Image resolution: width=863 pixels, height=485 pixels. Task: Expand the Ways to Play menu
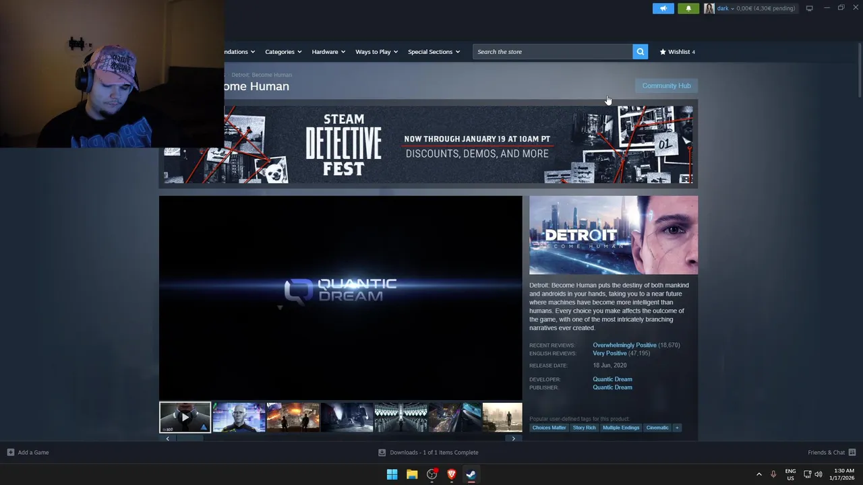tap(376, 51)
